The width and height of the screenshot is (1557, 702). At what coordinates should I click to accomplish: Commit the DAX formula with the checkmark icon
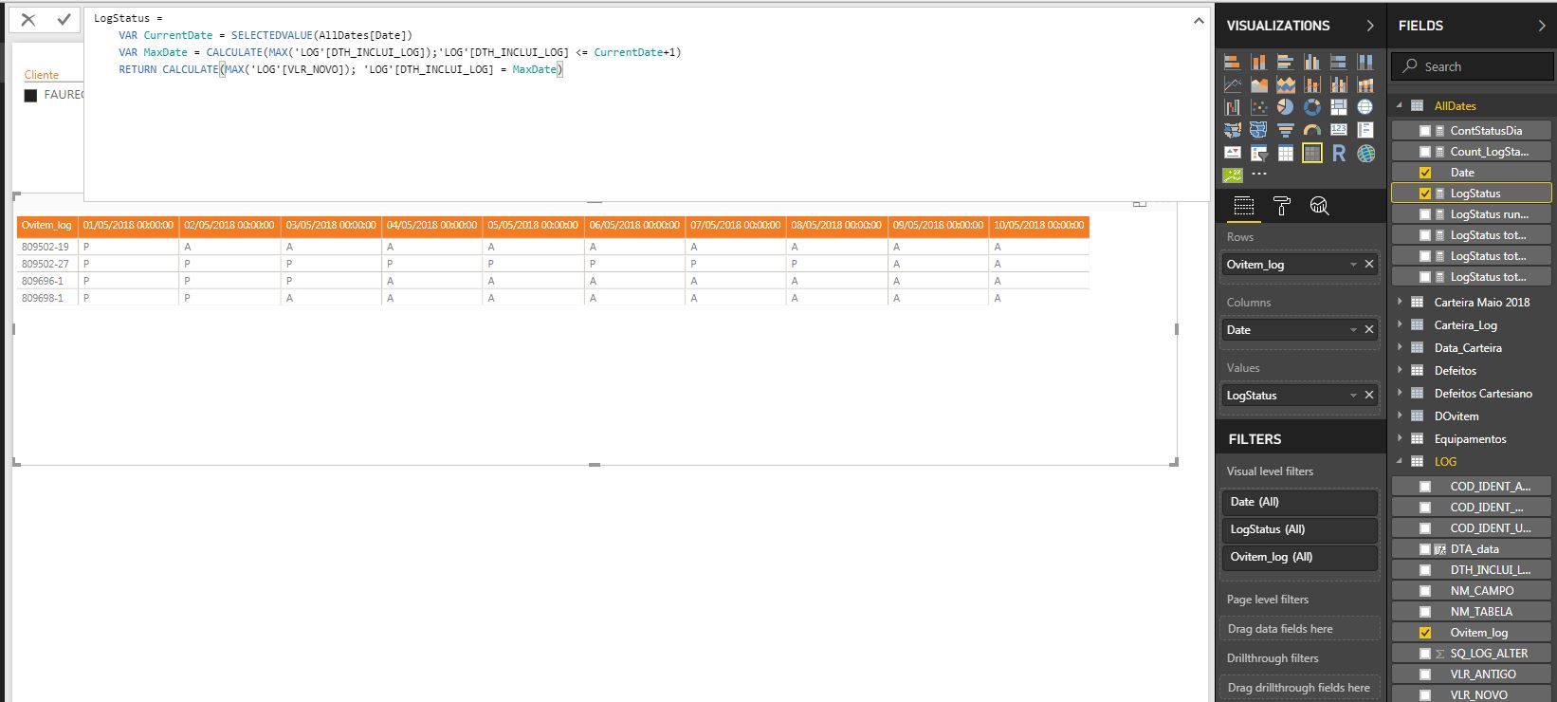click(x=64, y=19)
